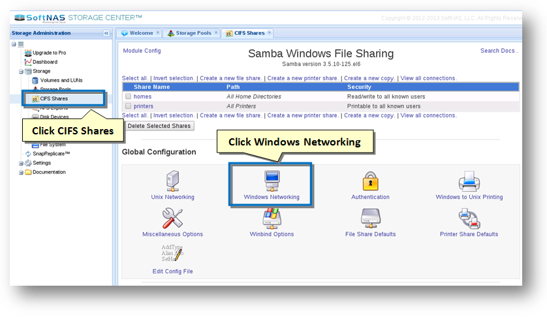Select Dashboard in the tree

[x=45, y=62]
